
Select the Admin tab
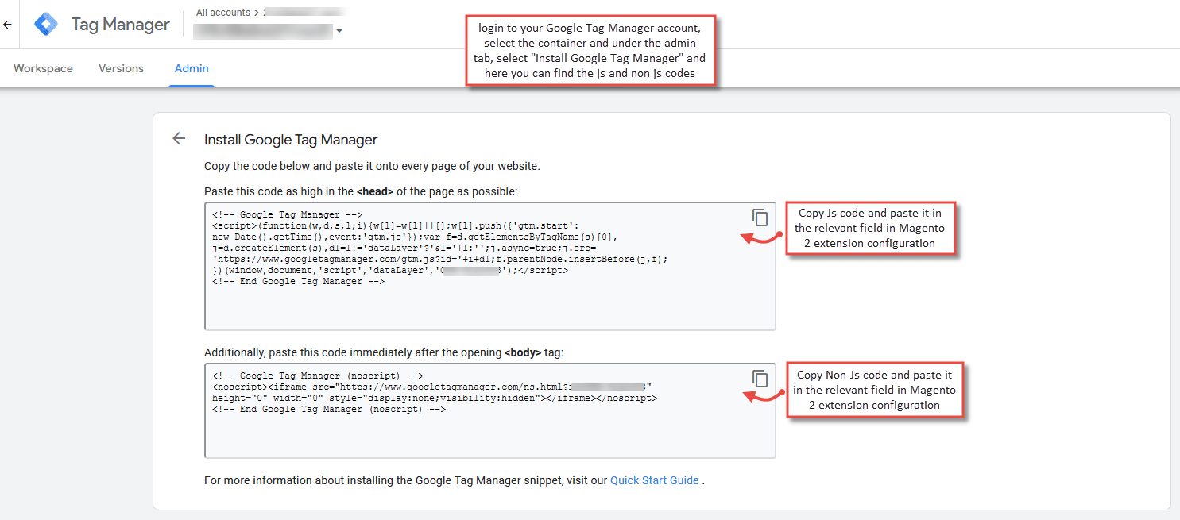point(192,68)
